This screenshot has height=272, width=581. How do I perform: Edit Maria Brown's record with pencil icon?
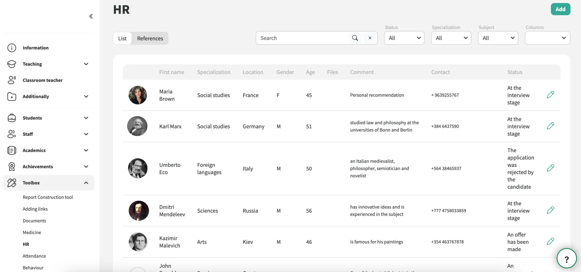[x=550, y=95]
